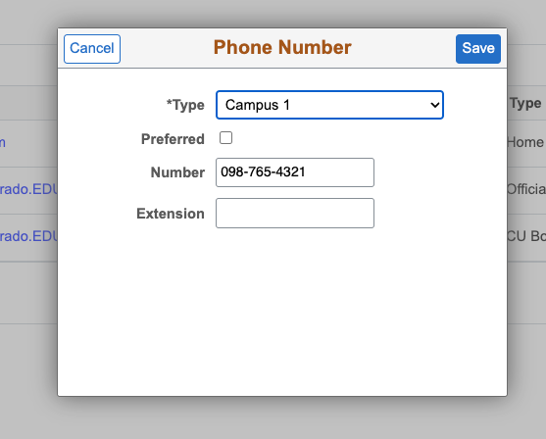Select the truncated Officia type cell
This screenshot has width=546, height=439.
tap(526, 189)
